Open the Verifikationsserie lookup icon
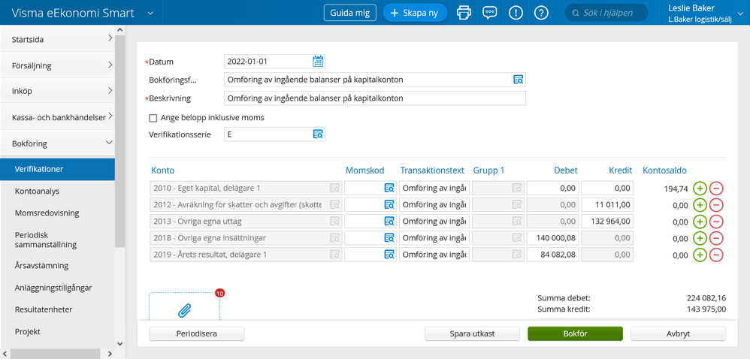The image size is (750, 359). coord(318,134)
